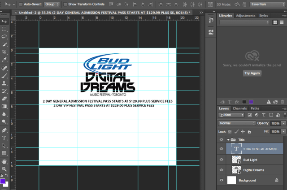Open the History panel icon
The height and width of the screenshot is (190, 287).
211,20
